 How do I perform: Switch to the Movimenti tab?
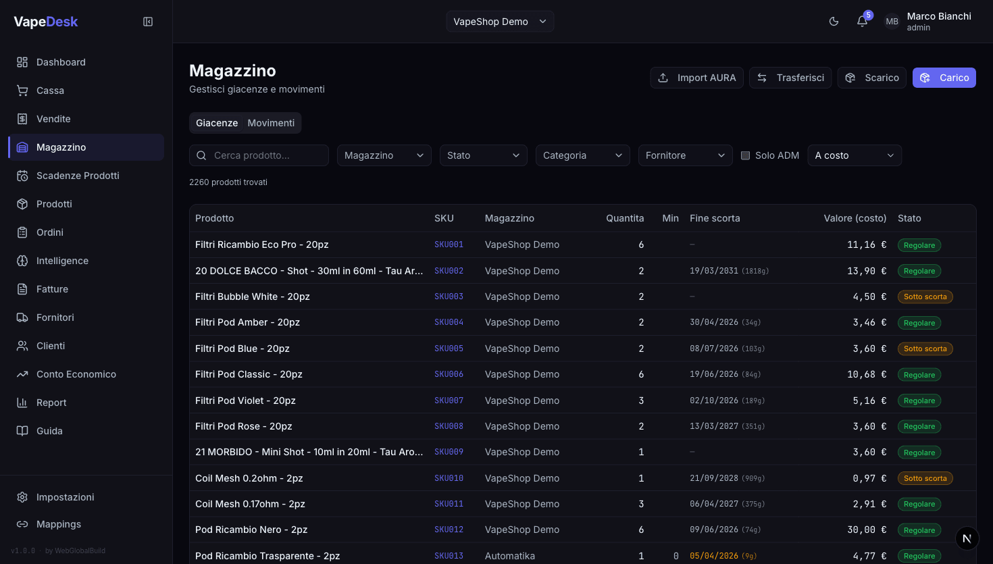pyautogui.click(x=271, y=123)
